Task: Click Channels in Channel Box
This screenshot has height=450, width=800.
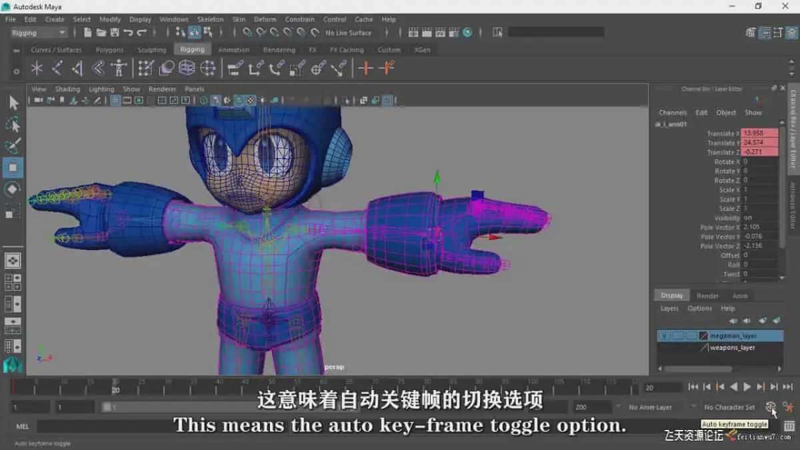Action: (673, 113)
